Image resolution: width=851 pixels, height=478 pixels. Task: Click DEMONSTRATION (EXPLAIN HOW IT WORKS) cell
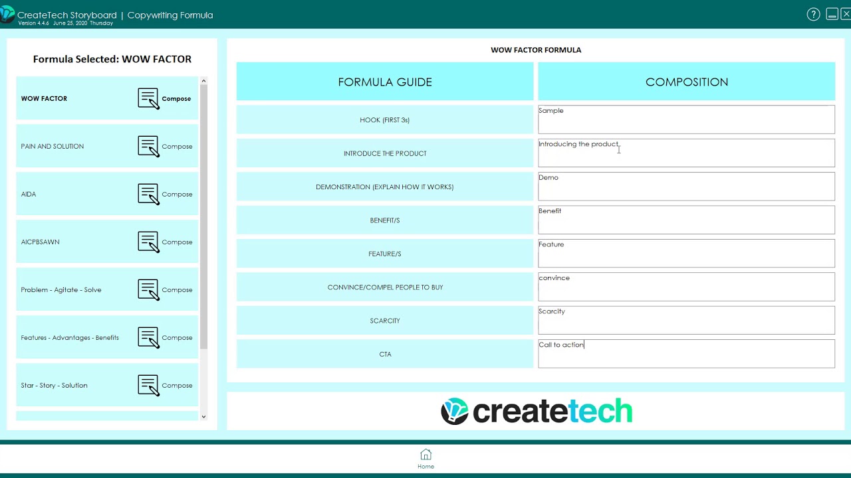385,187
